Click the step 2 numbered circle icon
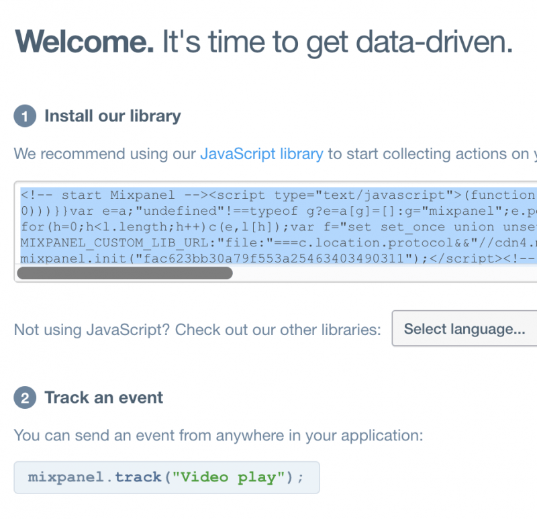Image resolution: width=537 pixels, height=519 pixels. click(24, 397)
